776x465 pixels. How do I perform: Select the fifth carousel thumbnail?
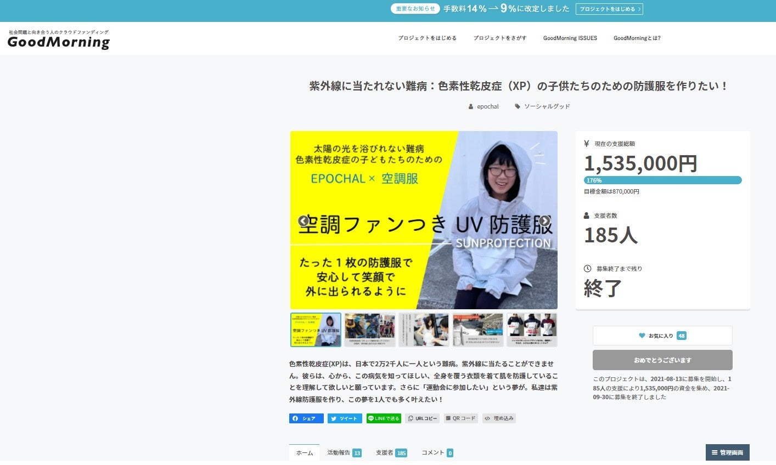point(532,330)
